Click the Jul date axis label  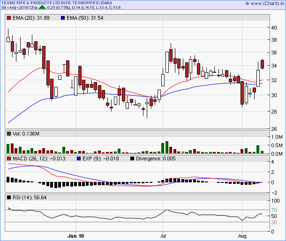[x=163, y=236]
